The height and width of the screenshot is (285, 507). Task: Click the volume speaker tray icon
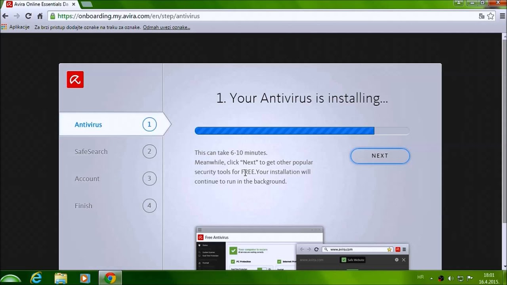[451, 278]
